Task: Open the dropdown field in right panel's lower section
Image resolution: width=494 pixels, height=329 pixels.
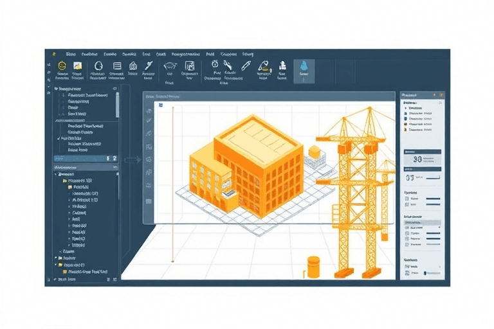Action: point(421,222)
